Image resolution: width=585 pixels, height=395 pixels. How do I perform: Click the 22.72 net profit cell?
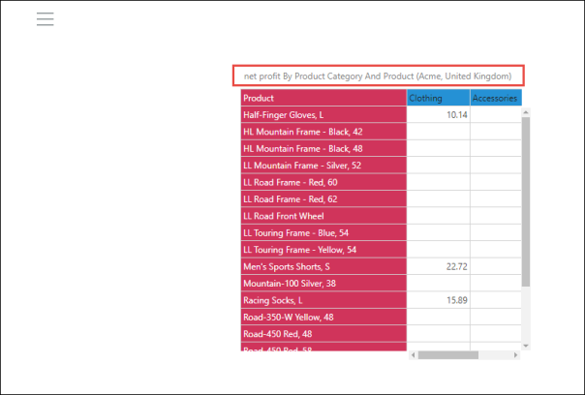438,266
